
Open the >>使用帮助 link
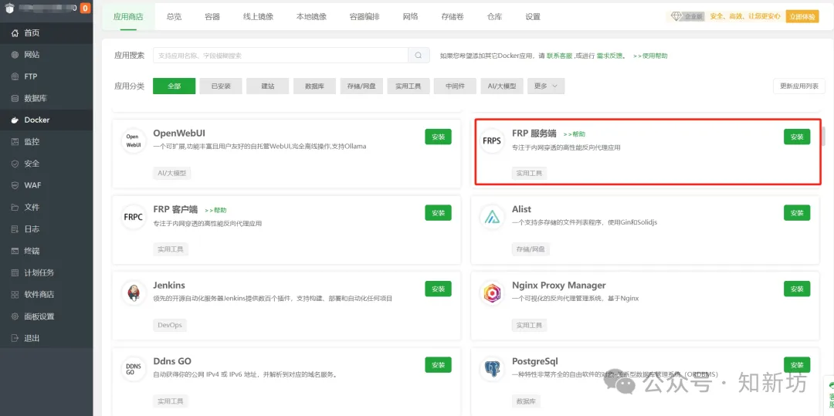650,56
